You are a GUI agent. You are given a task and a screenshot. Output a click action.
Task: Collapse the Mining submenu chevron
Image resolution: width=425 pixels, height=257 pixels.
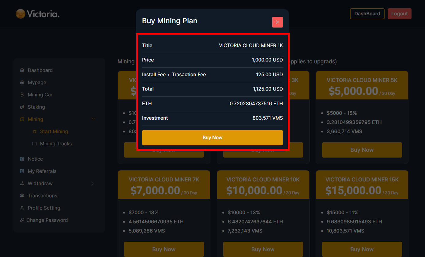point(93,119)
